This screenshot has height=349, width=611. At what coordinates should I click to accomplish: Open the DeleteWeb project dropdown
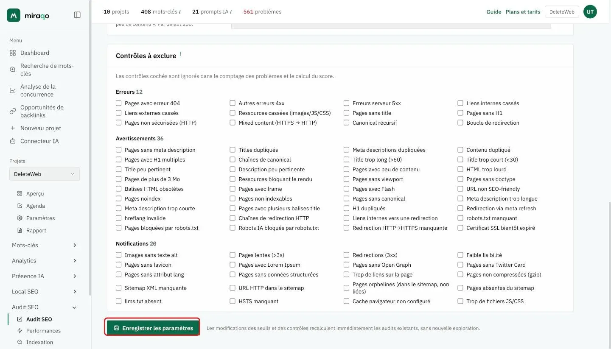coord(45,174)
